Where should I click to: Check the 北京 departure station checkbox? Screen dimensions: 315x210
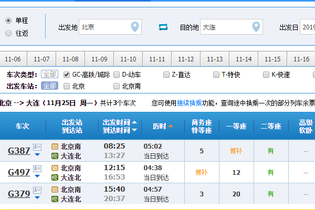[67, 87]
